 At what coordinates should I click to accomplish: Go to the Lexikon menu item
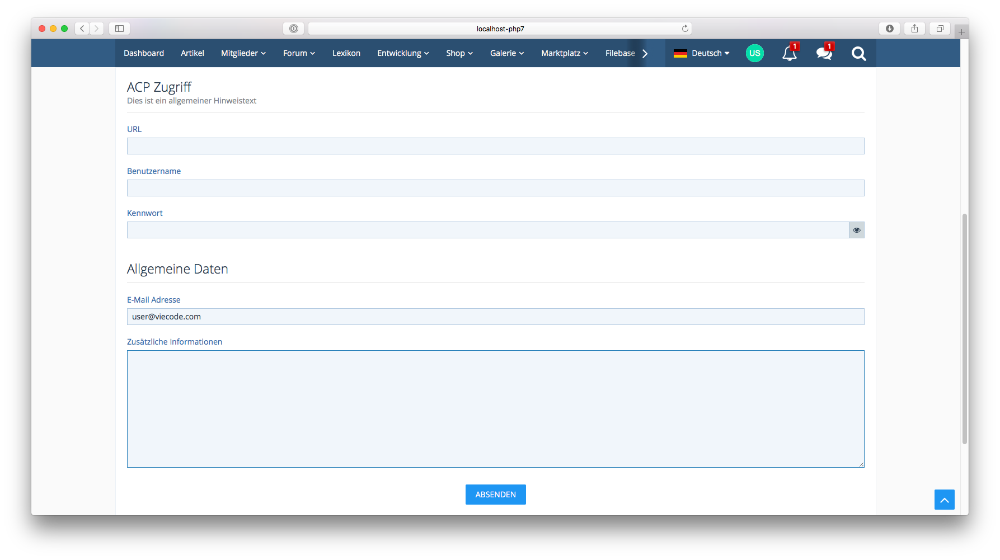pos(346,53)
